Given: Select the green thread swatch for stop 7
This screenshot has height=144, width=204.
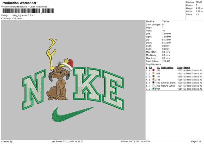Looking at the screenshot, I should [154, 89].
